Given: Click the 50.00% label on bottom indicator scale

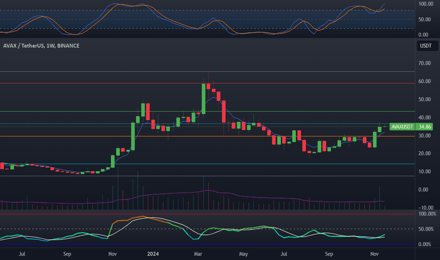Looking at the screenshot, I should coord(426,229).
